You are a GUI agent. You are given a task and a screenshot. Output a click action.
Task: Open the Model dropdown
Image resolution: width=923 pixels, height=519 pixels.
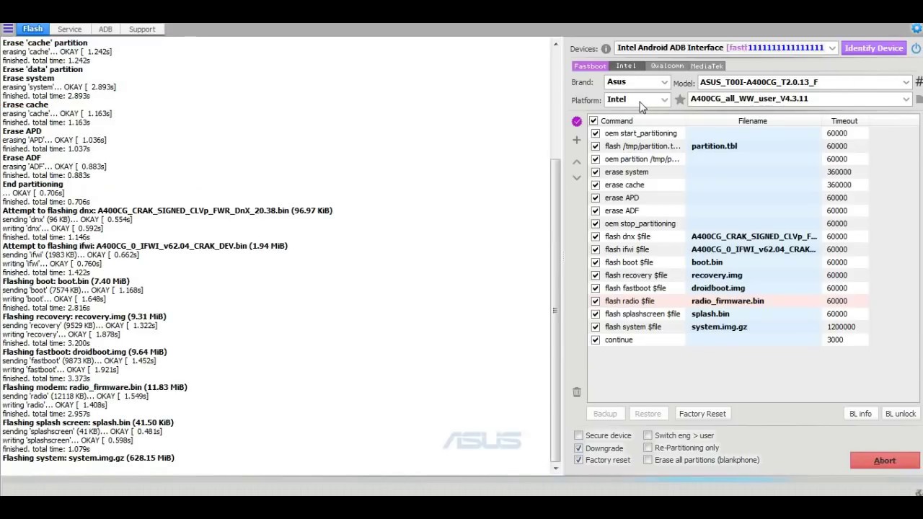click(805, 82)
